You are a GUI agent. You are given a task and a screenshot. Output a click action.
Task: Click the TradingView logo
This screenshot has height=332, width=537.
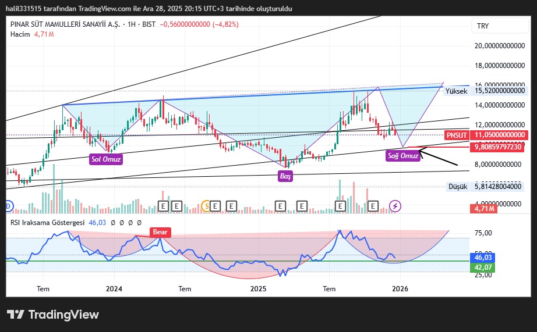tap(53, 315)
